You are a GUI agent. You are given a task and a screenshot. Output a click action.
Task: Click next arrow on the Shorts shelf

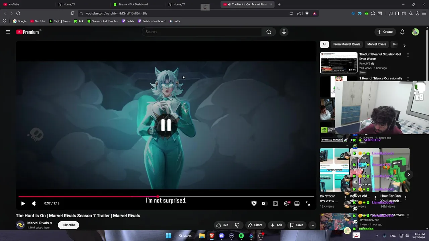(x=409, y=174)
